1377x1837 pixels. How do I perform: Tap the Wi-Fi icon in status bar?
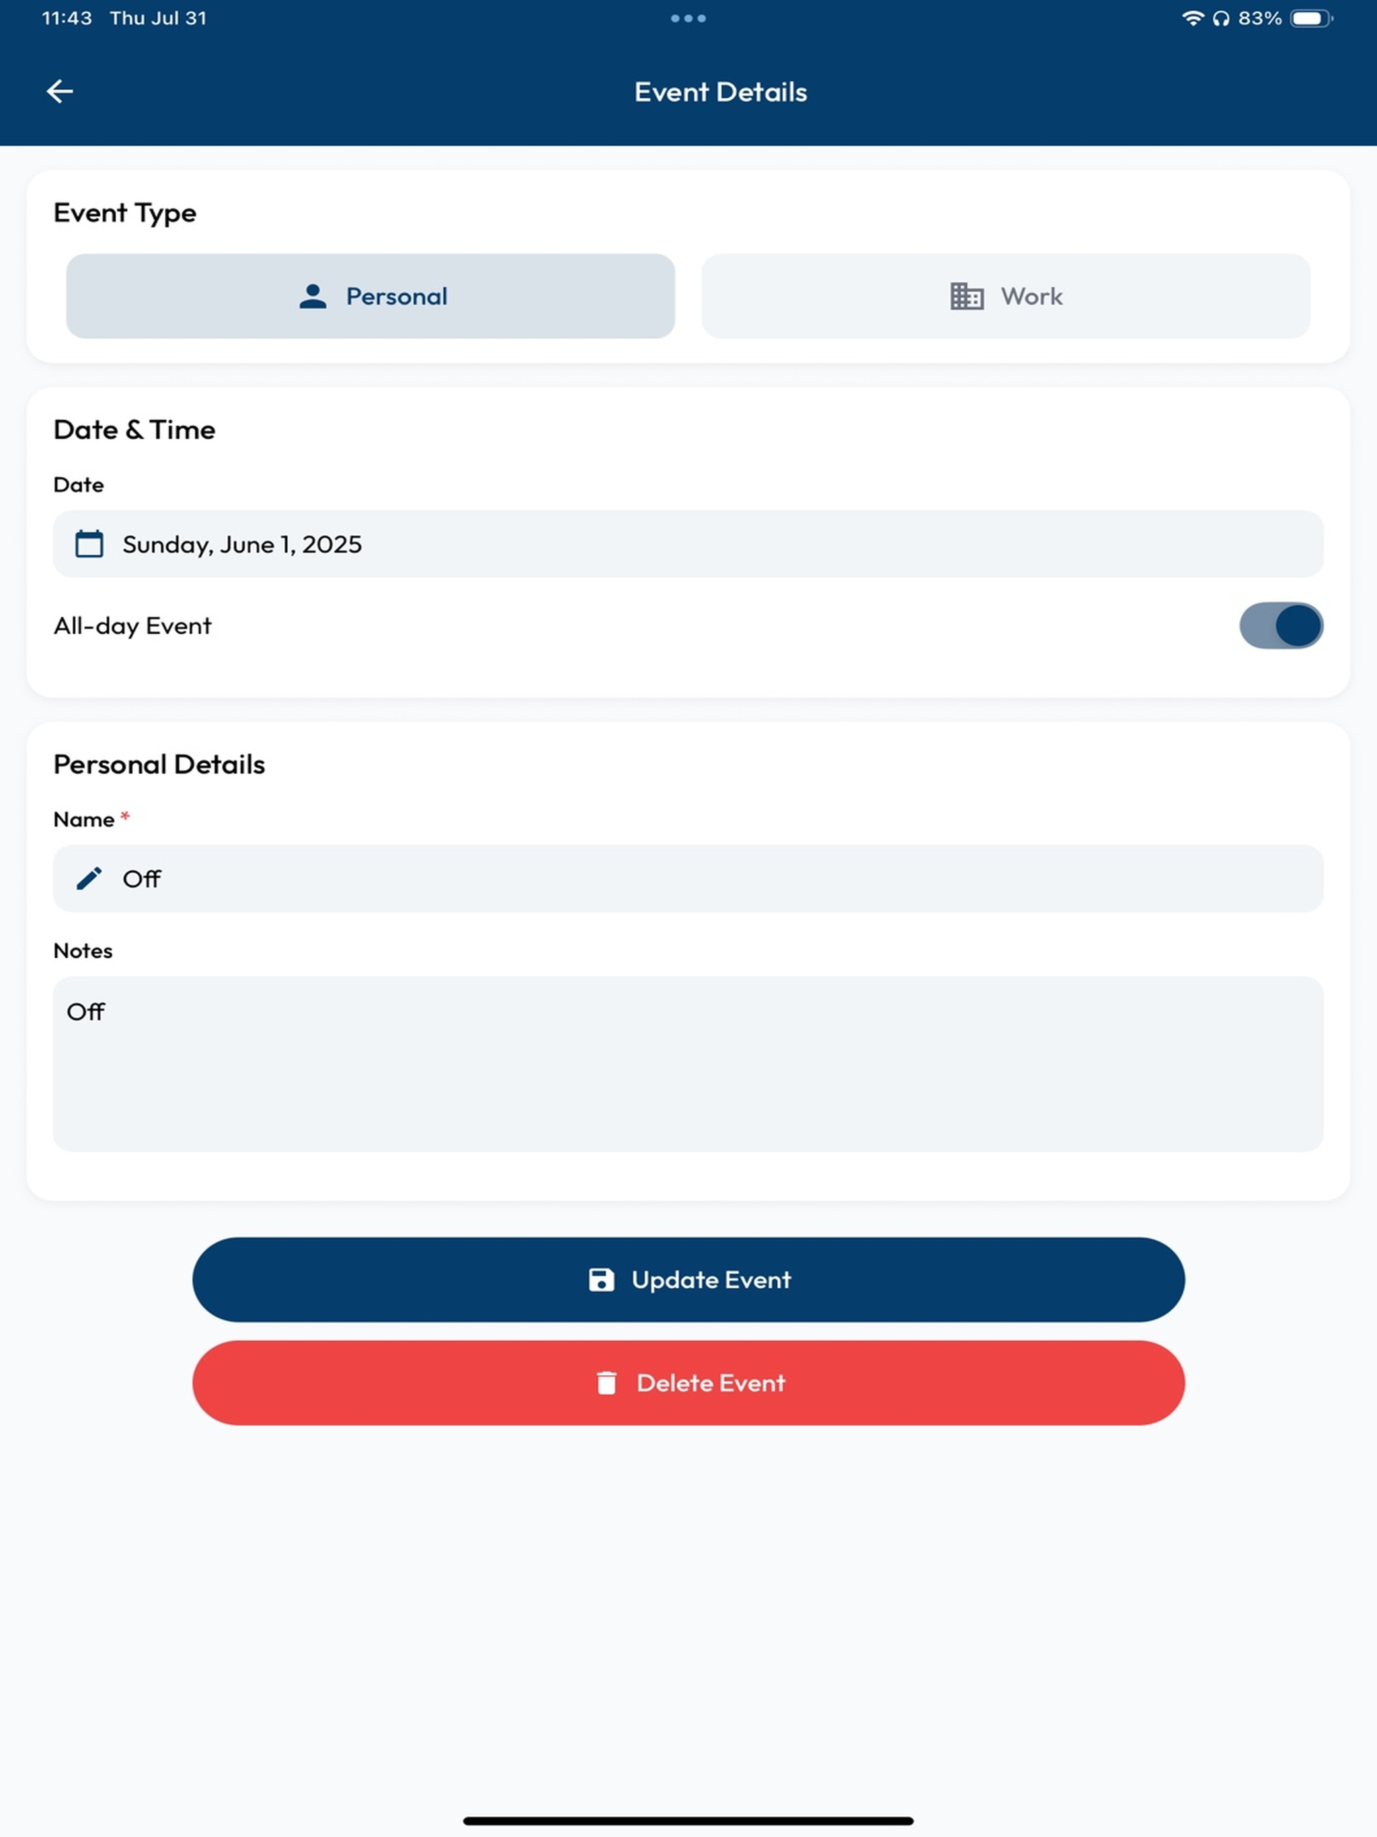click(x=1193, y=18)
